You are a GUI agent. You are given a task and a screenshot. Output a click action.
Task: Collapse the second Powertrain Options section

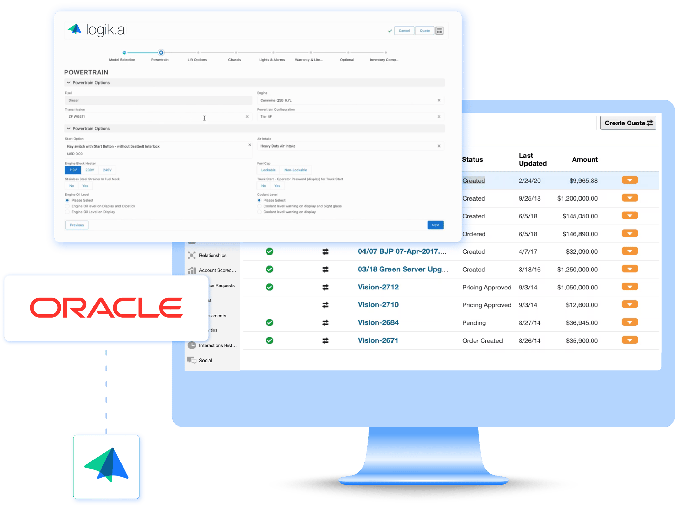click(x=69, y=128)
